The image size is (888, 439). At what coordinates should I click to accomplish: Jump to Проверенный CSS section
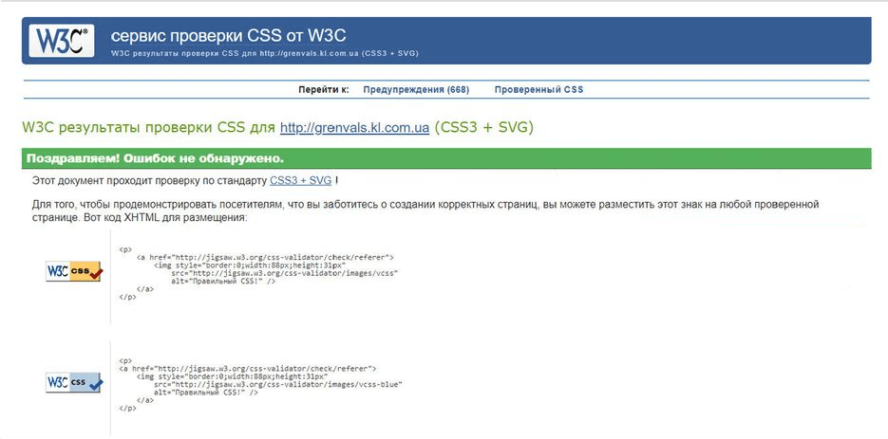(x=538, y=89)
